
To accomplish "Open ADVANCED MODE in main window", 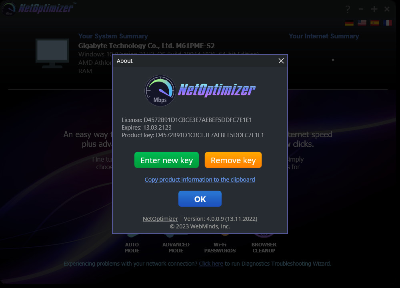I will [176, 248].
